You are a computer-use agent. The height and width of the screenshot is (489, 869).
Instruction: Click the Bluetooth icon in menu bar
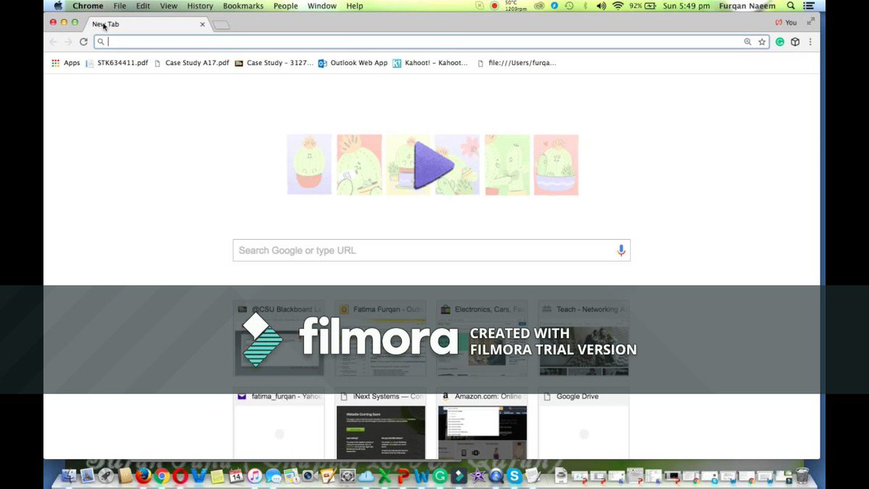tap(585, 6)
